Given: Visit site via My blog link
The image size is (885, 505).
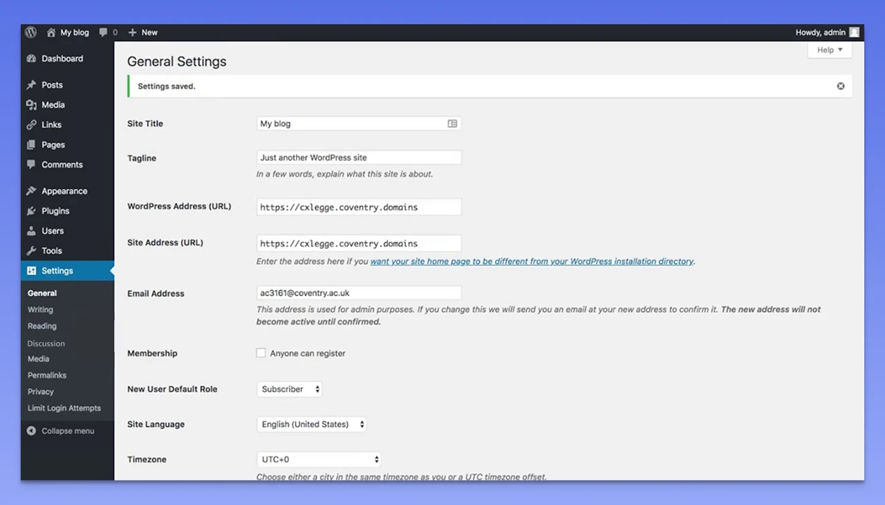Looking at the screenshot, I should (75, 33).
